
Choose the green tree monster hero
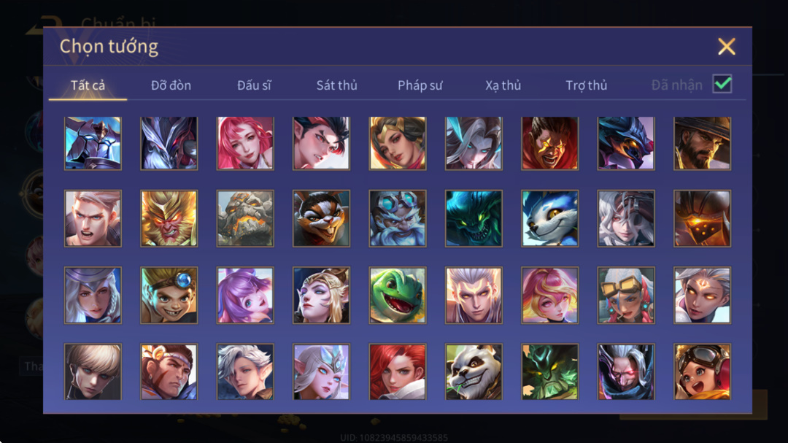[x=550, y=371]
